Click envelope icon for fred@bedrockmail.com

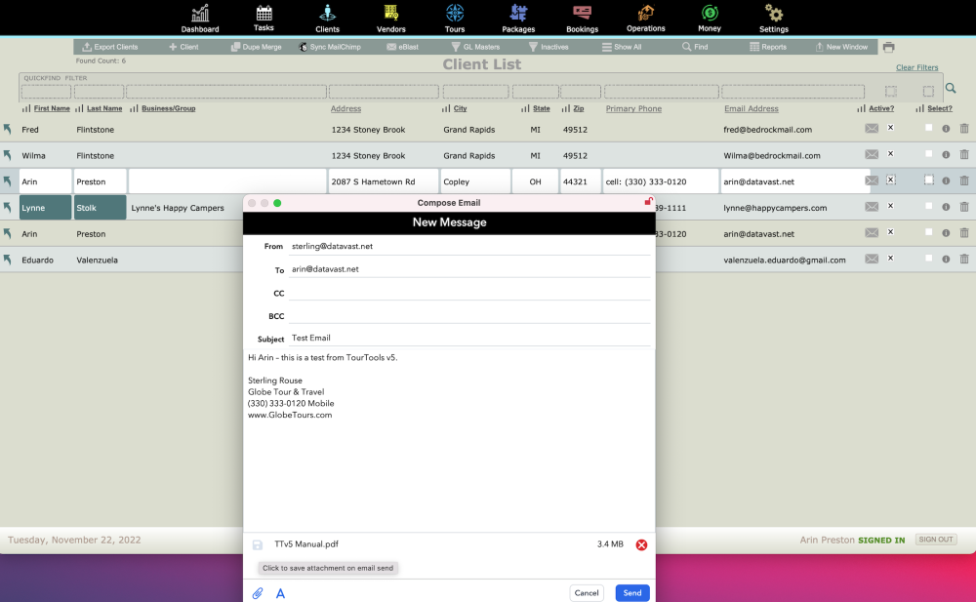point(872,128)
